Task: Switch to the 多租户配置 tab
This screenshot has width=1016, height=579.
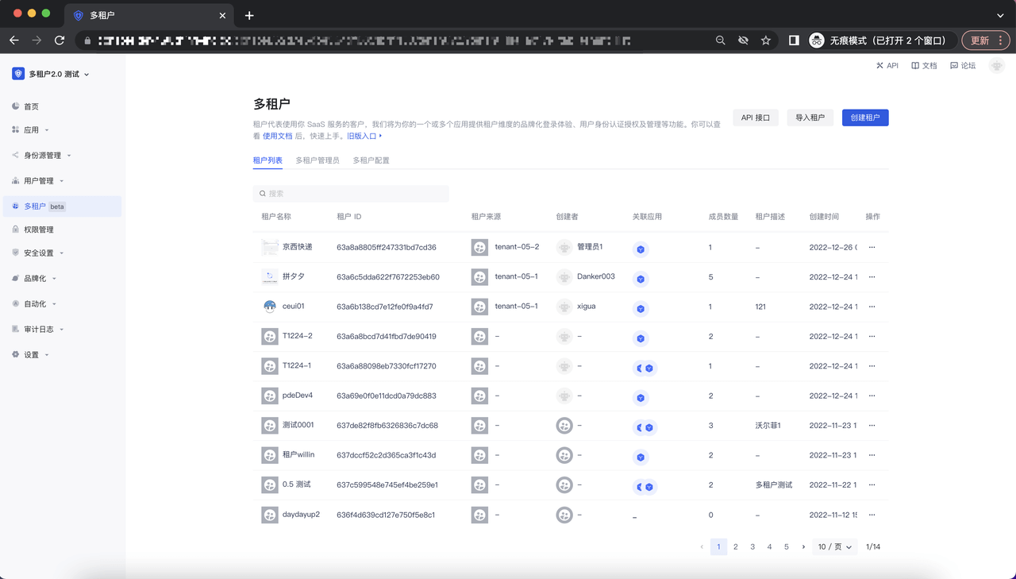Action: 371,160
